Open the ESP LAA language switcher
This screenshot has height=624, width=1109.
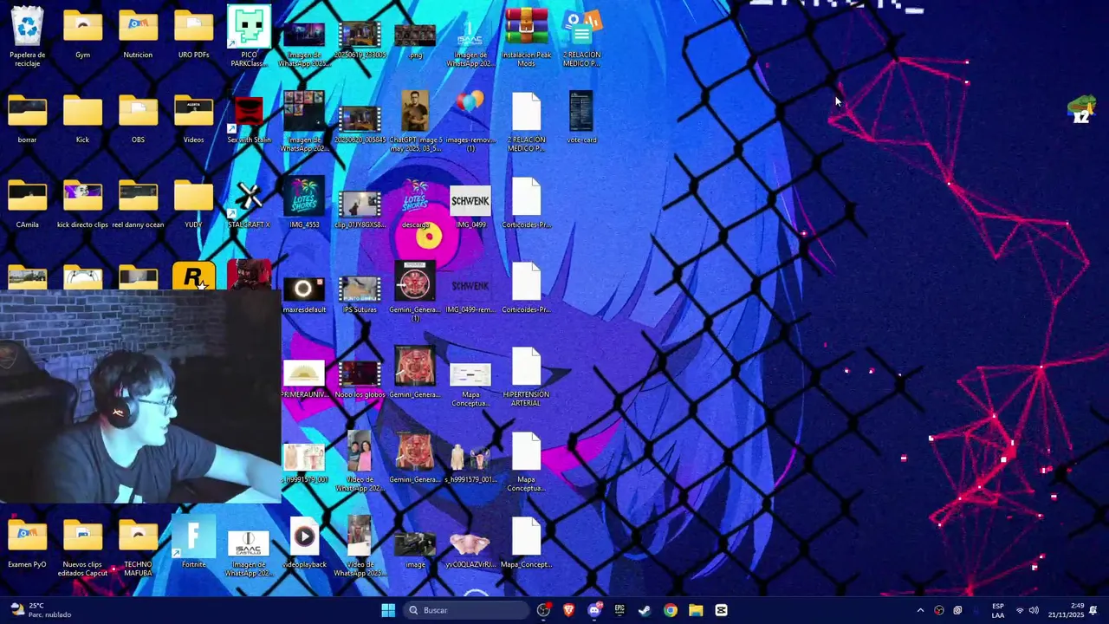coord(998,610)
